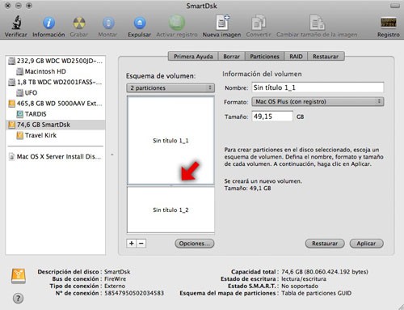The image size is (404, 310).
Task: Switch to the RAID tab
Action: point(296,57)
